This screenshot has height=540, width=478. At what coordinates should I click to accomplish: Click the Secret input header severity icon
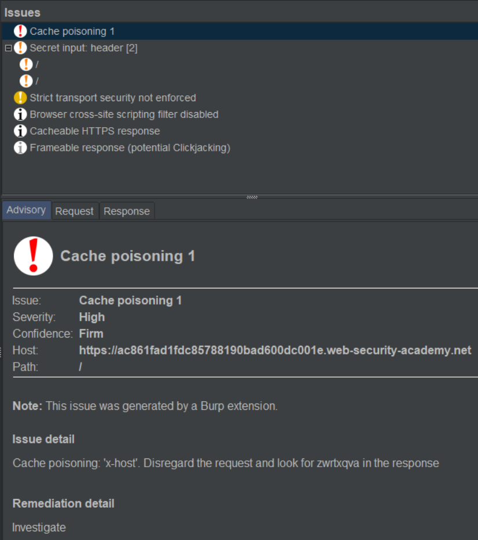[x=20, y=48]
